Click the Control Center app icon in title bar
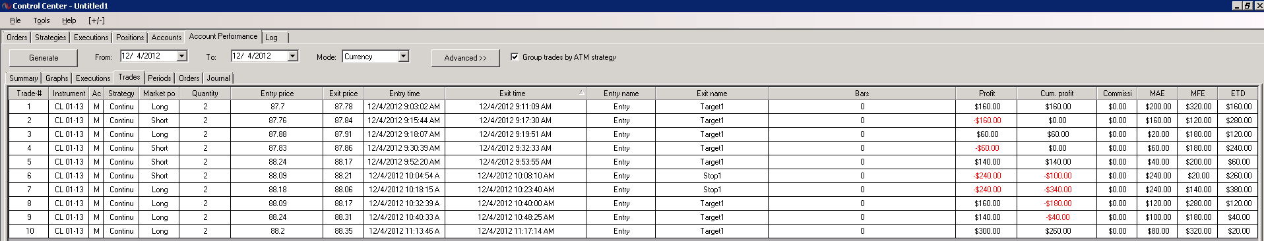1264x241 pixels. click(x=5, y=5)
